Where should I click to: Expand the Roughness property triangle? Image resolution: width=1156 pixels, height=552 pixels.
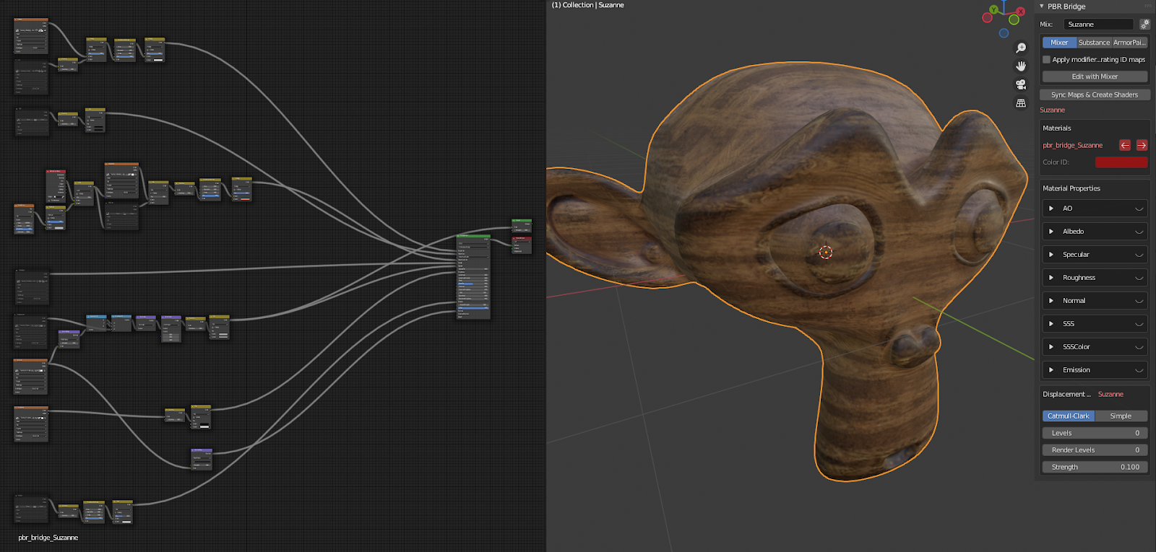click(x=1051, y=278)
